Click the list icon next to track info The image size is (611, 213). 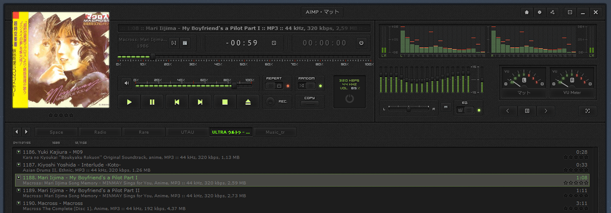[185, 43]
